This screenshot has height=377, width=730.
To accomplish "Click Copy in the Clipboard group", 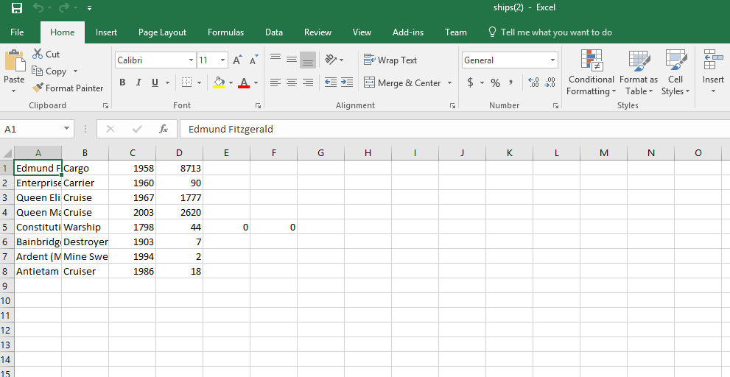I will pos(49,71).
